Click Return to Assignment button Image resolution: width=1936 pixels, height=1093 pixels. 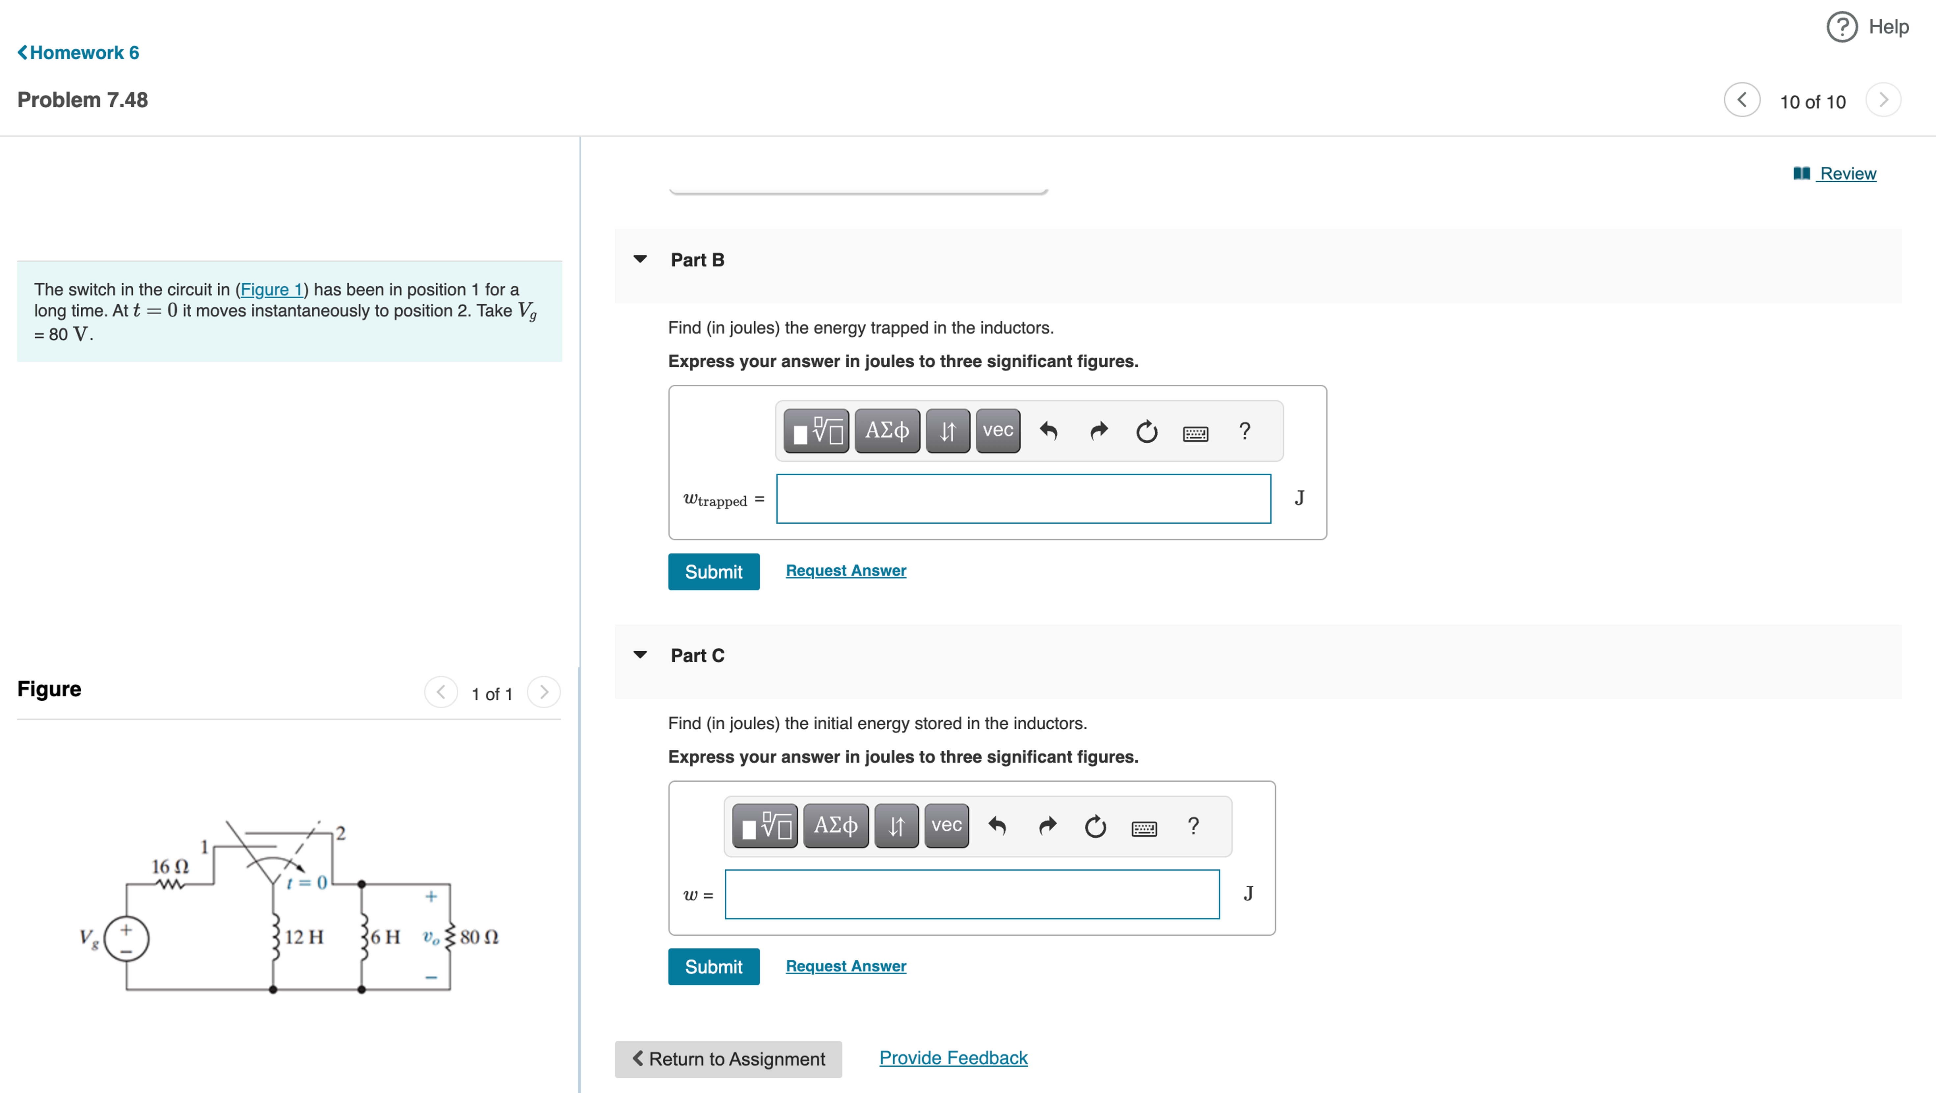pos(728,1059)
